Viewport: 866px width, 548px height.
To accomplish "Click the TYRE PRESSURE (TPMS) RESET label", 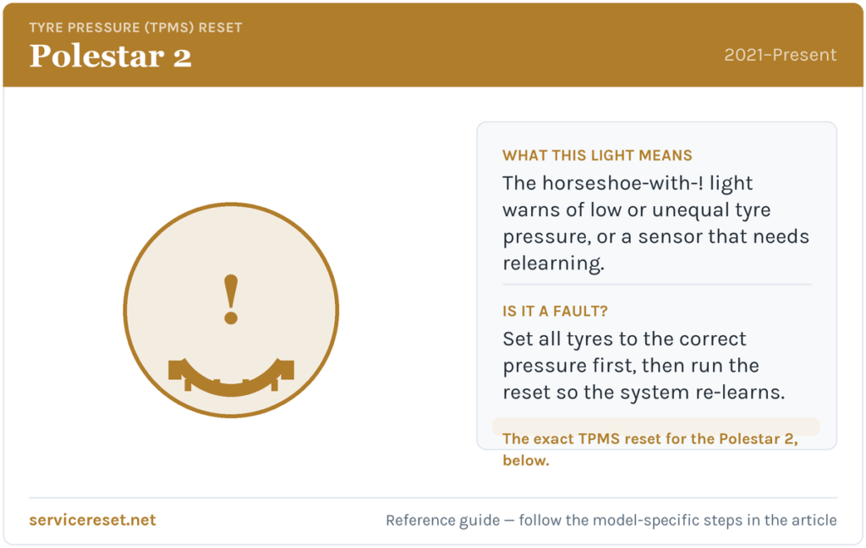I will [x=135, y=28].
